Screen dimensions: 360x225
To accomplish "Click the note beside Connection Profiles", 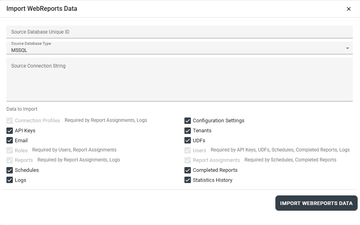I will click(106, 120).
